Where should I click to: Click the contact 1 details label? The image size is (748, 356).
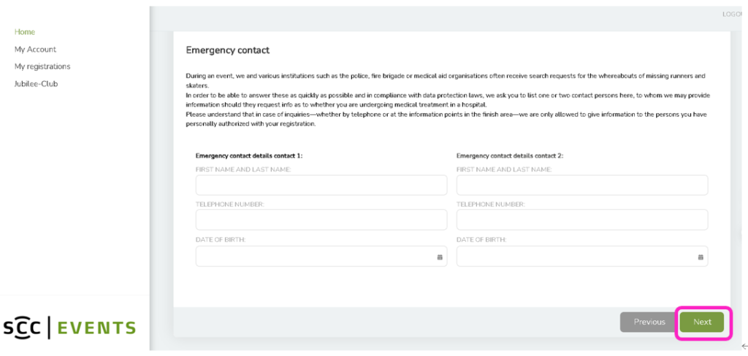click(249, 156)
